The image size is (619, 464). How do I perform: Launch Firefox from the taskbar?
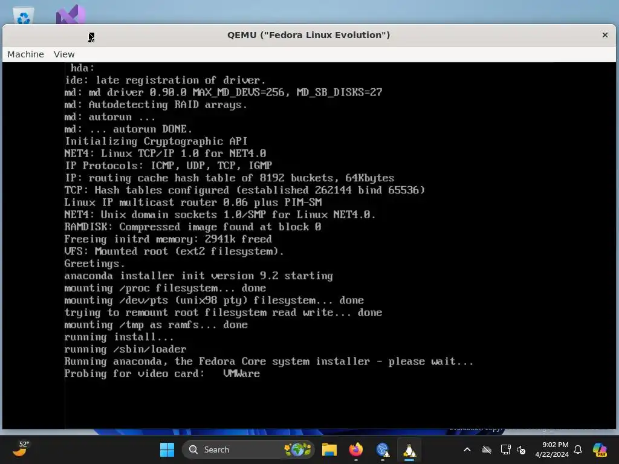tap(356, 449)
